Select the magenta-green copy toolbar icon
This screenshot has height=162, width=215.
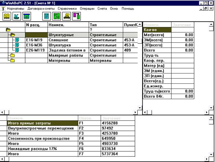tap(76, 16)
